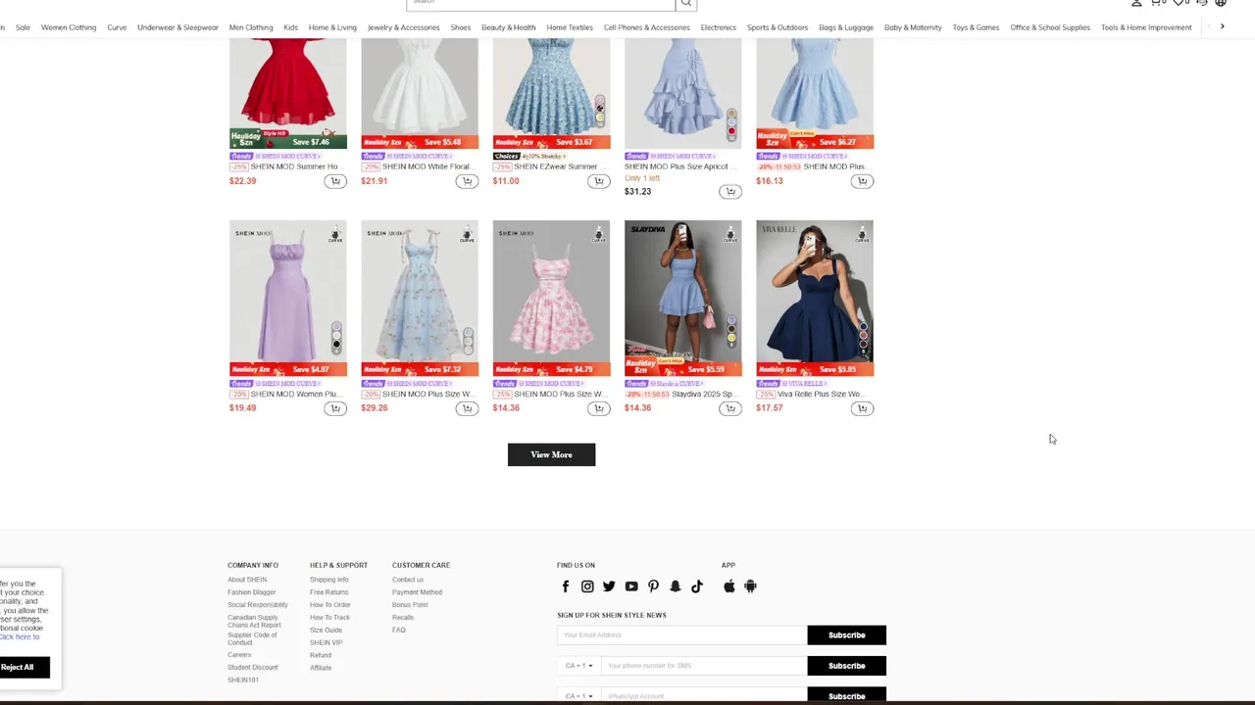Image resolution: width=1255 pixels, height=705 pixels.
Task: Open Affiliate link in Help & Support
Action: click(x=321, y=668)
